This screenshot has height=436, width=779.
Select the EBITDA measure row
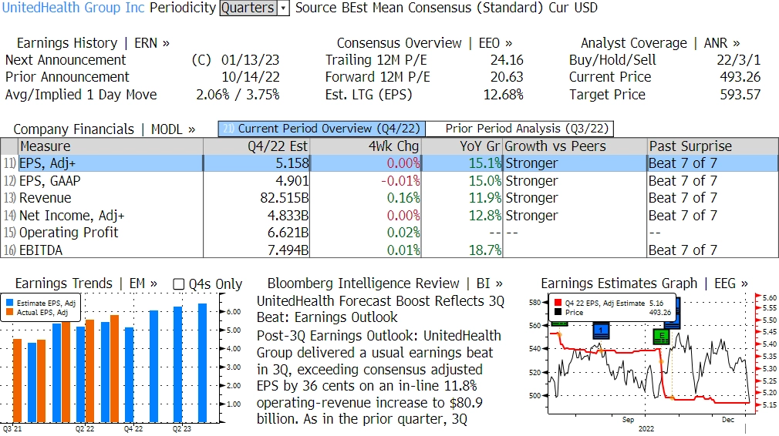point(389,250)
